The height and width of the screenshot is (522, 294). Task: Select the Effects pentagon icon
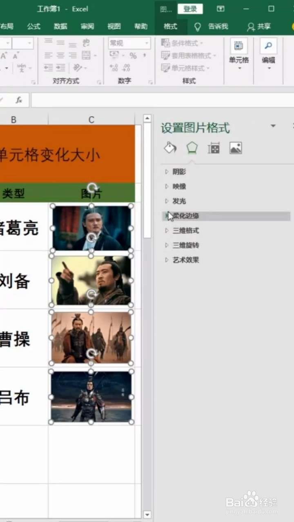192,148
